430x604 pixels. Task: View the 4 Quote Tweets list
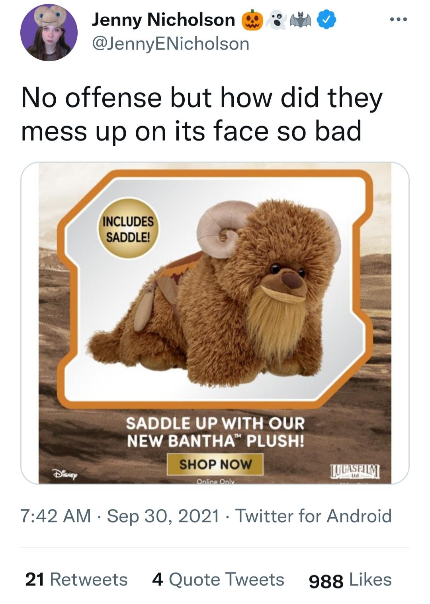tap(218, 580)
